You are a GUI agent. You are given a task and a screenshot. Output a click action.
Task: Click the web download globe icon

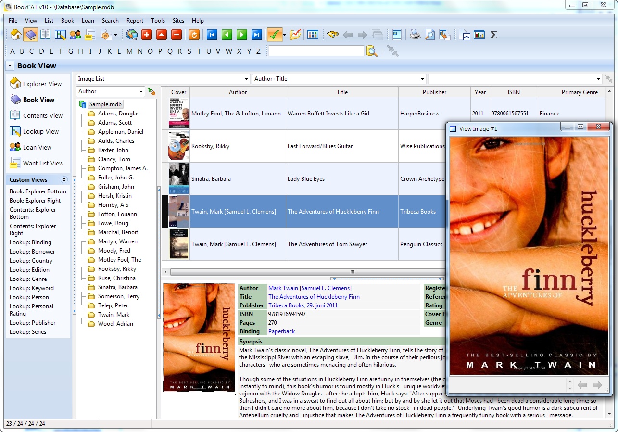(x=132, y=35)
